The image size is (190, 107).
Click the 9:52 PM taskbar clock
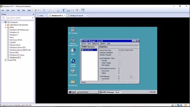(152, 92)
